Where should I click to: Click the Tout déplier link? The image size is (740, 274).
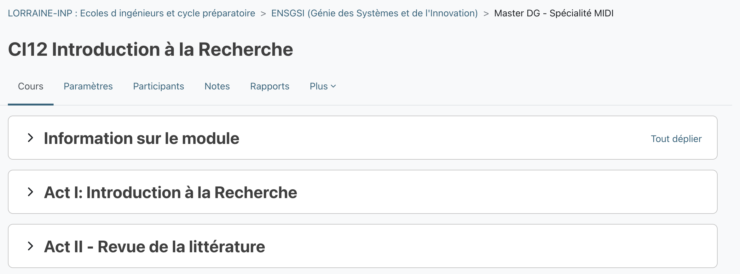(676, 139)
